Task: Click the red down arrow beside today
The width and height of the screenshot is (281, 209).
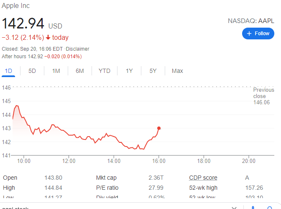Action: (x=48, y=38)
